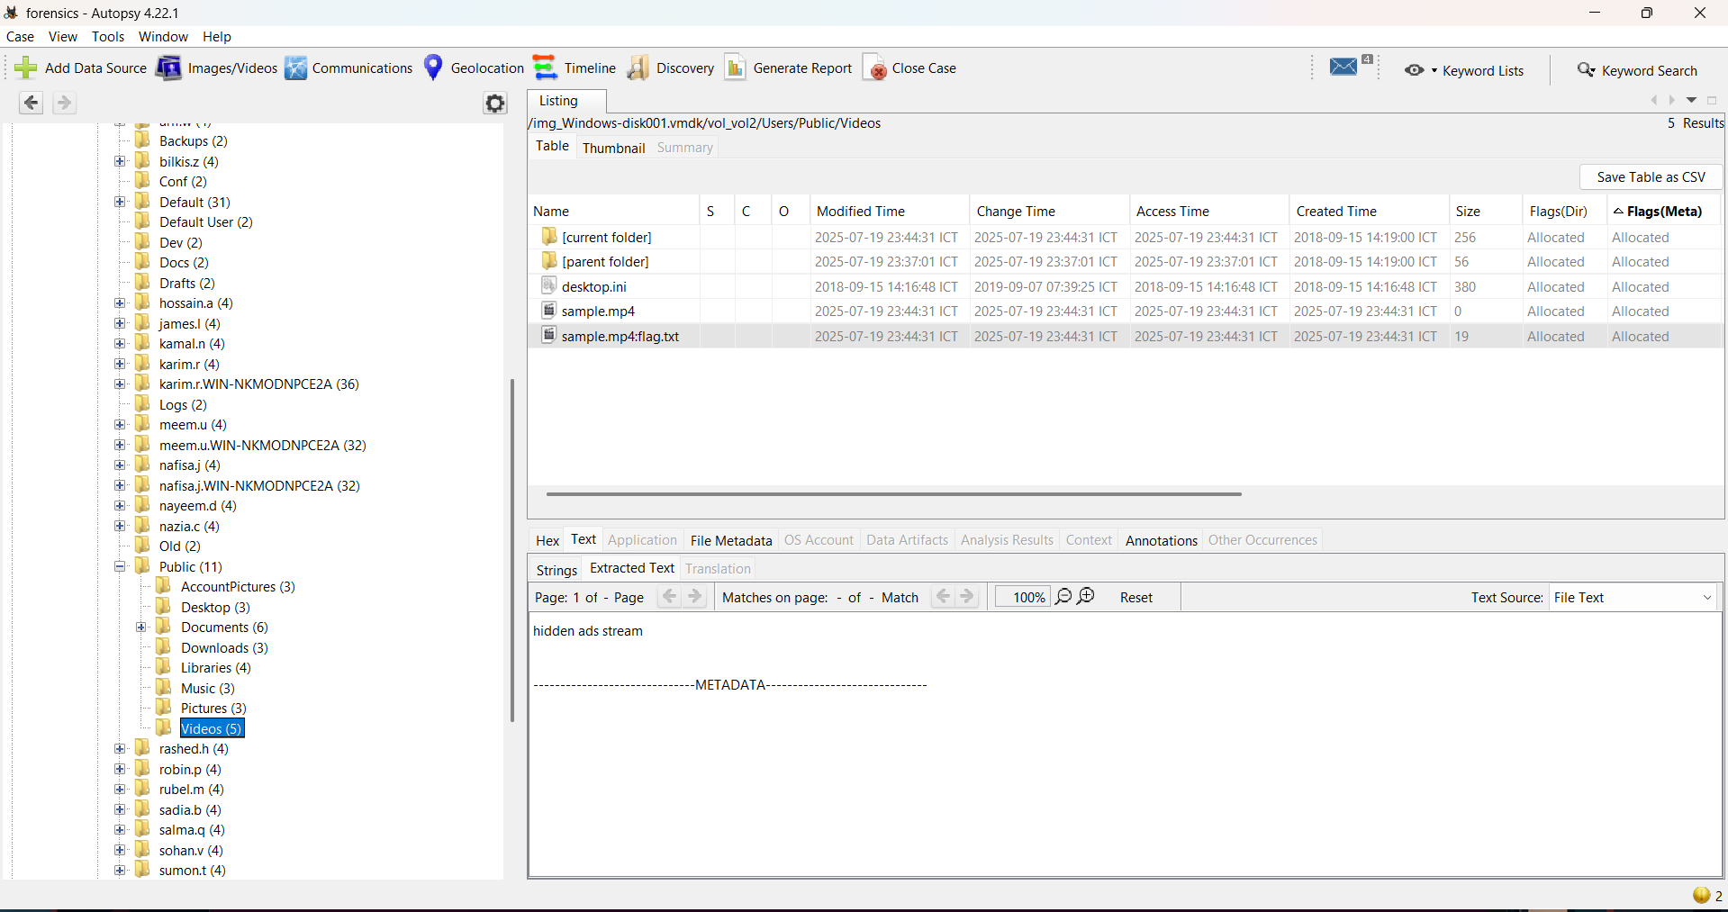Go forward with the tree forward arrow

point(64,103)
